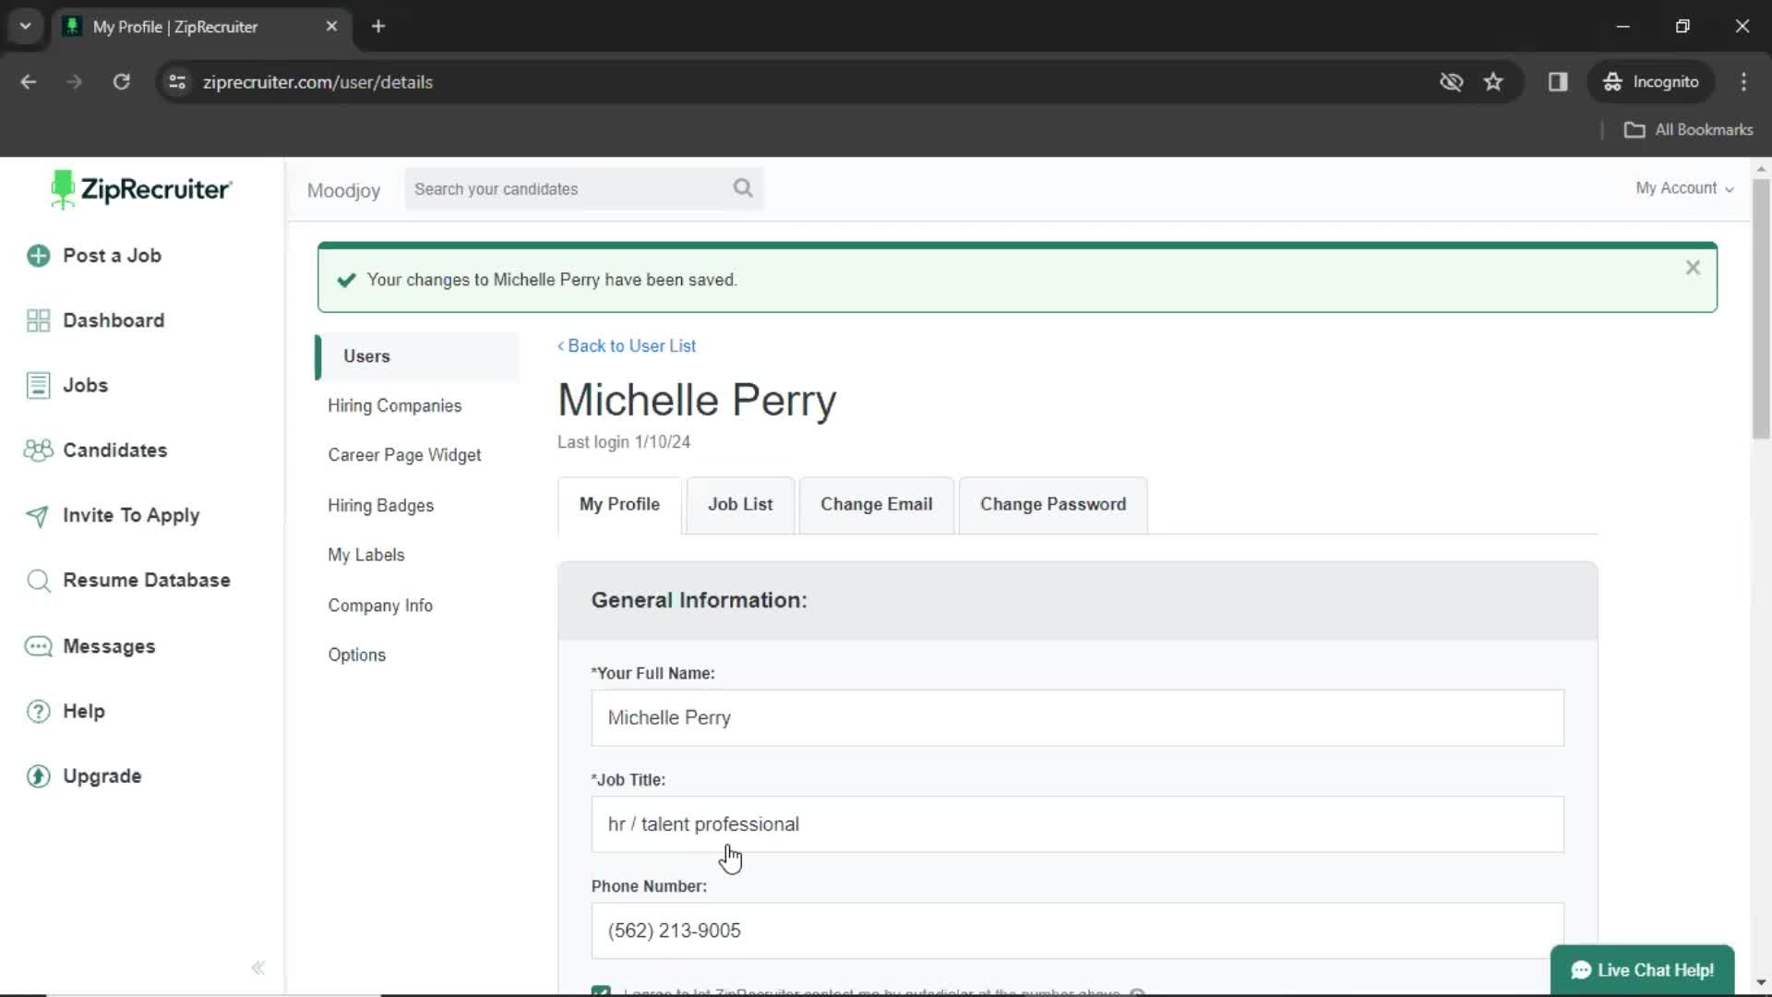
Task: Expand the My Account dropdown
Action: pyautogui.click(x=1684, y=188)
